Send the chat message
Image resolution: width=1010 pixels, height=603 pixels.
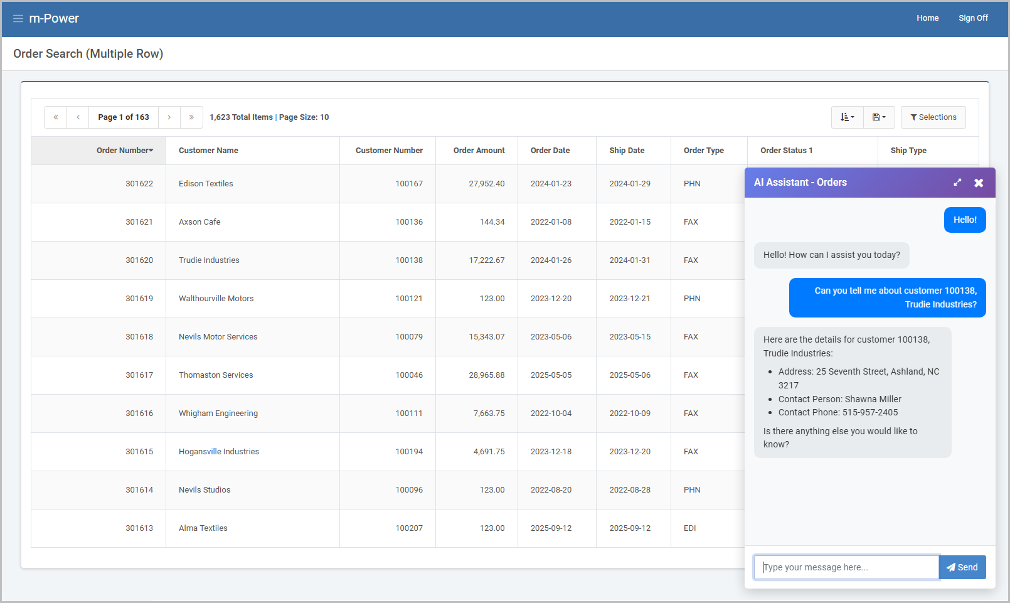click(x=962, y=567)
